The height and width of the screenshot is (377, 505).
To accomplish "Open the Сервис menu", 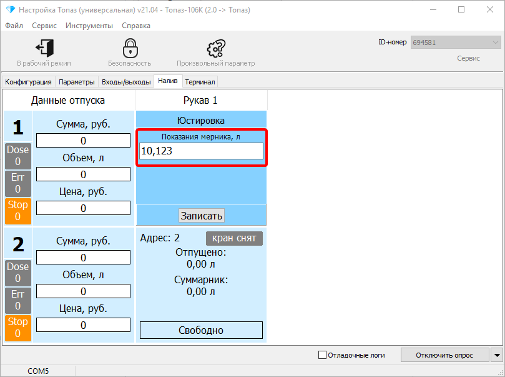I will [x=44, y=26].
